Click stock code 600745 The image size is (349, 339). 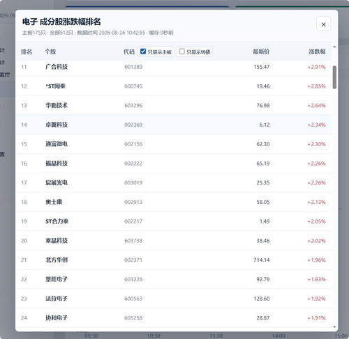(x=133, y=86)
